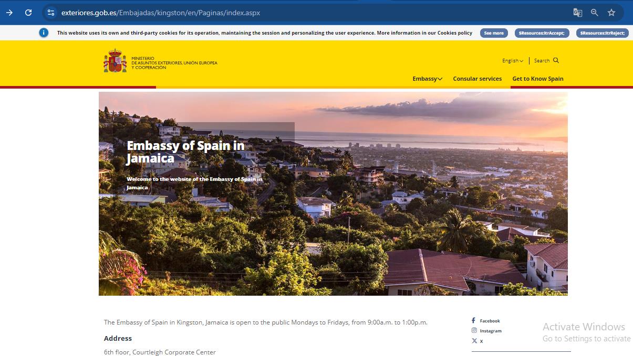Open the site permissions chip in address bar

[x=50, y=12]
